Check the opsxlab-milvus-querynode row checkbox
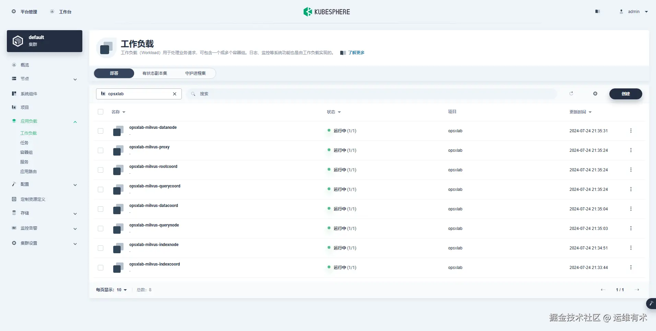Image resolution: width=656 pixels, height=331 pixels. point(101,228)
